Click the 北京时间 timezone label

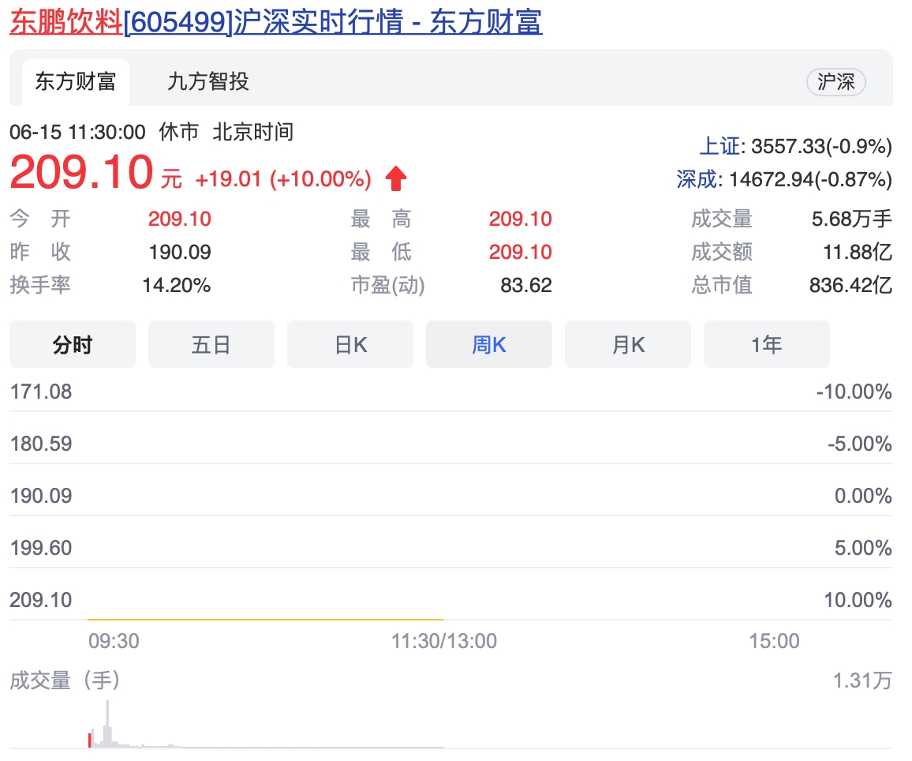tap(253, 132)
